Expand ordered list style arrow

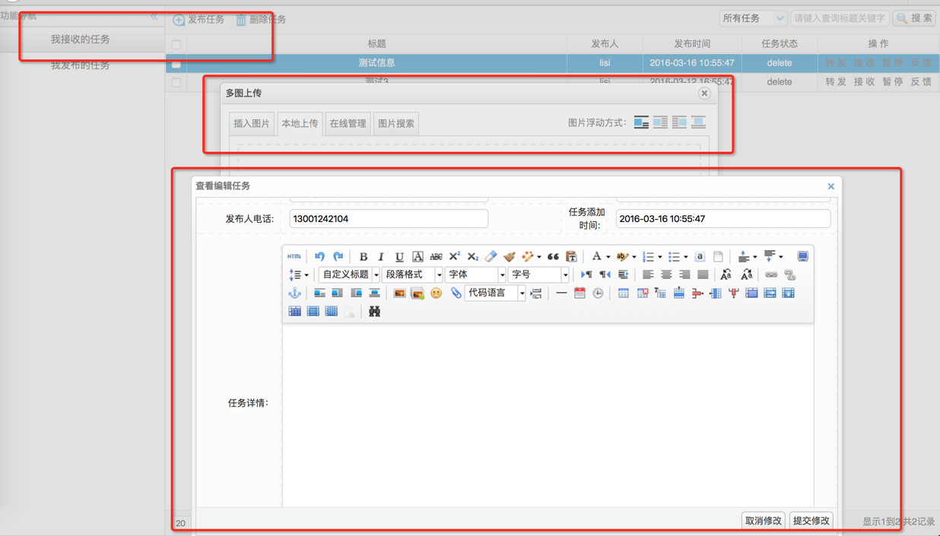pos(660,257)
